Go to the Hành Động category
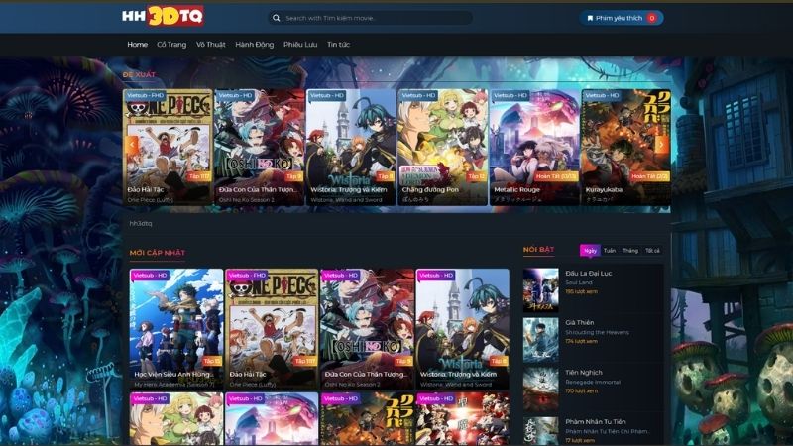Image resolution: width=793 pixels, height=446 pixels. tap(254, 45)
